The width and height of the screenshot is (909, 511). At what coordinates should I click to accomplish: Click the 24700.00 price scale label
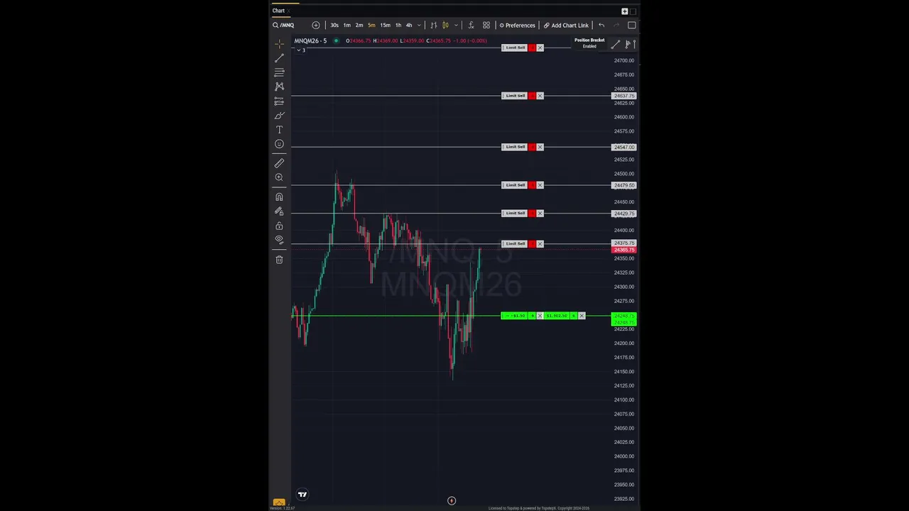pos(624,60)
